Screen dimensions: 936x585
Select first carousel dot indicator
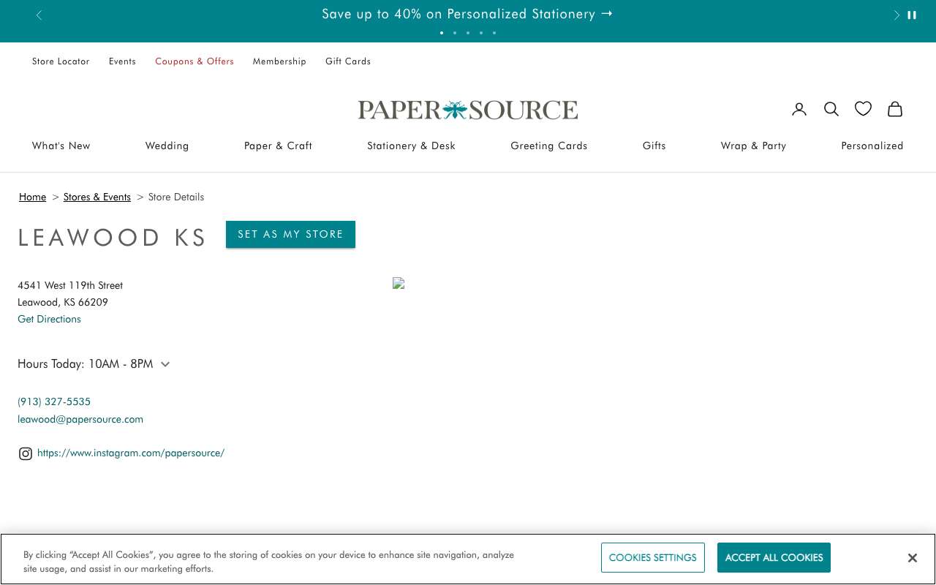pyautogui.click(x=442, y=33)
